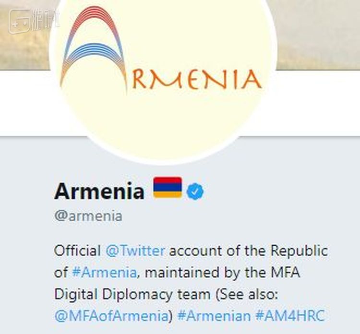Open the @Twitter mention link in the bio

coord(135,250)
